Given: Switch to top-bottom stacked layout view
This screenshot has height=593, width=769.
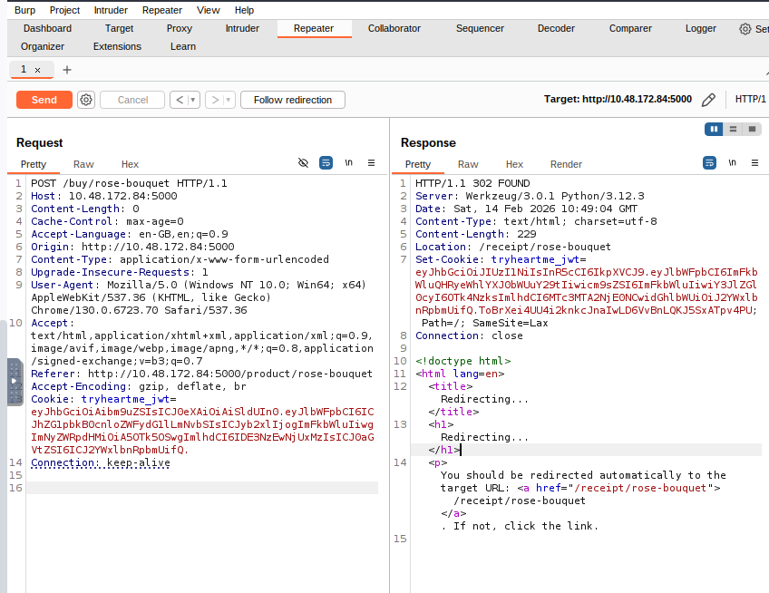Looking at the screenshot, I should coord(733,130).
